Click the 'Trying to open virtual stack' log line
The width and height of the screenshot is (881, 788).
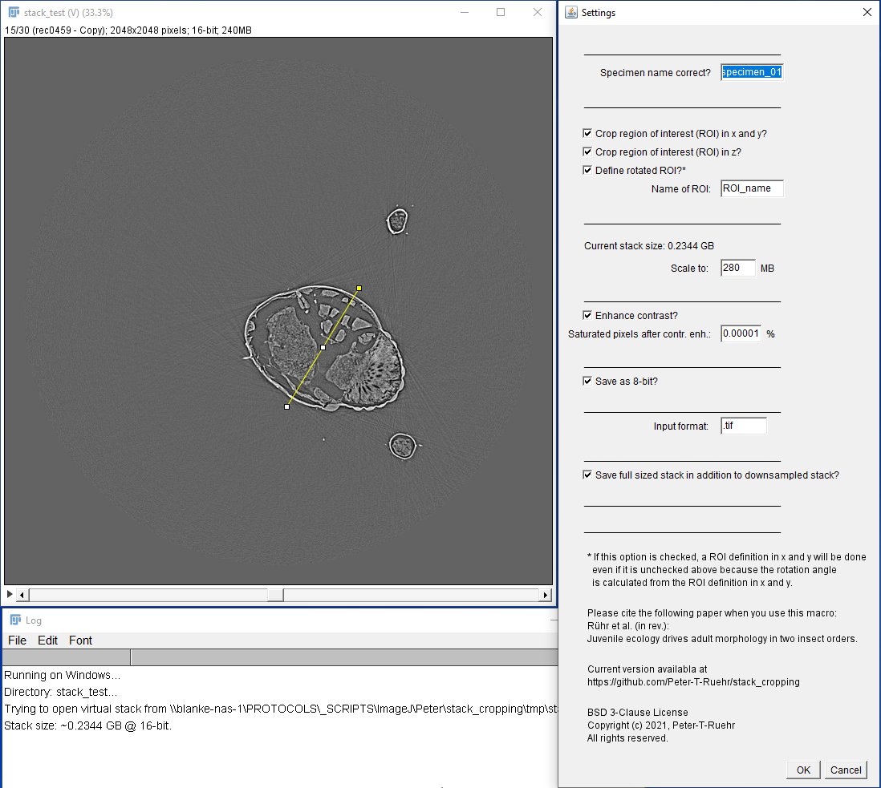(280, 709)
